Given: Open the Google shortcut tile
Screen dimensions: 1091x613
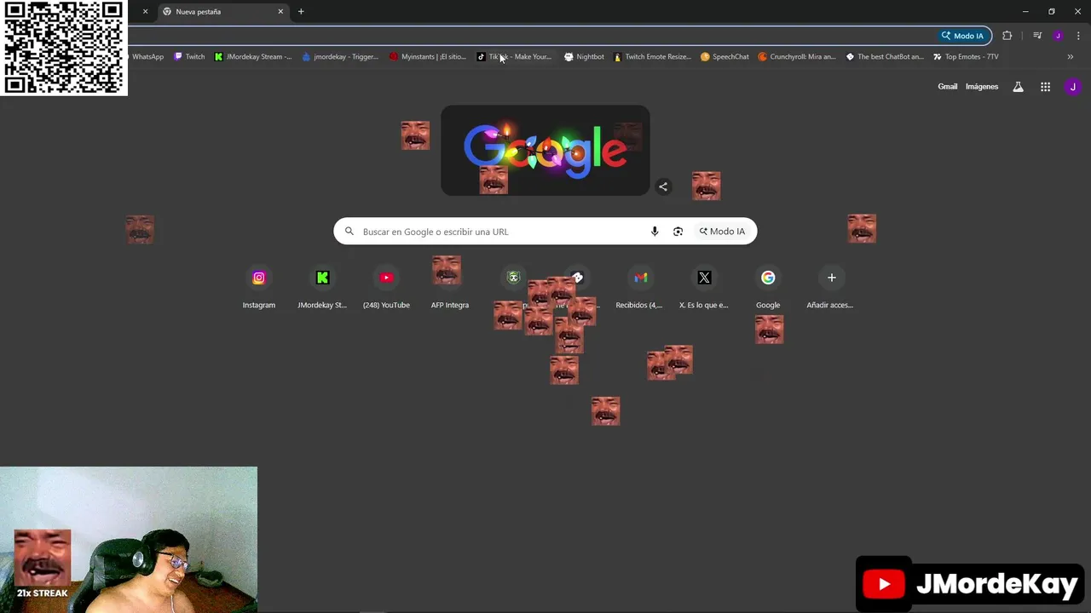Looking at the screenshot, I should [768, 288].
